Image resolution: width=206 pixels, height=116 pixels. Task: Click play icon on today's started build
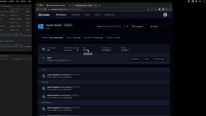(x=43, y=76)
